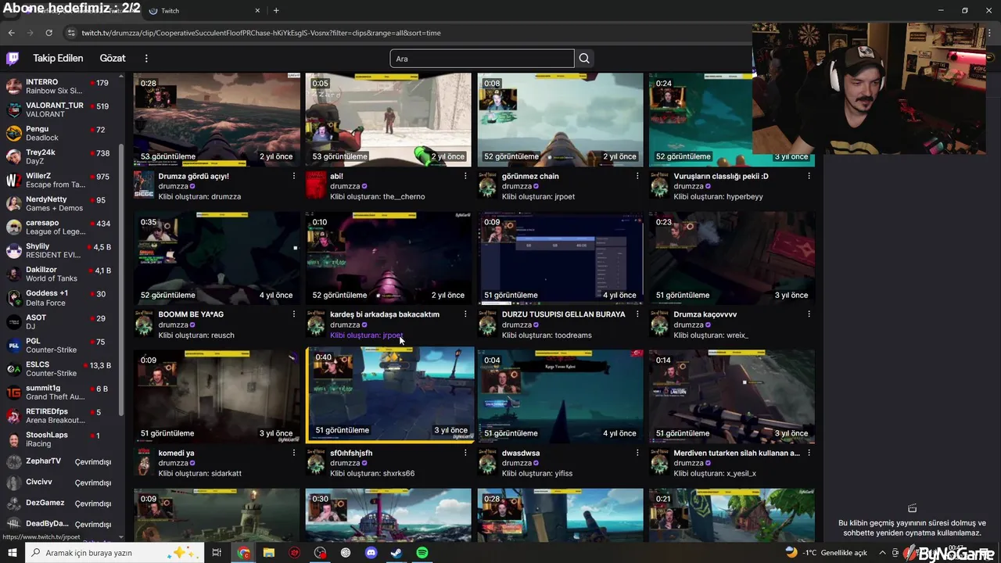This screenshot has height=563, width=1001.
Task: Open options menu for 'DURZU TUSUPISI GELLAN BURAYA'
Action: tap(637, 314)
